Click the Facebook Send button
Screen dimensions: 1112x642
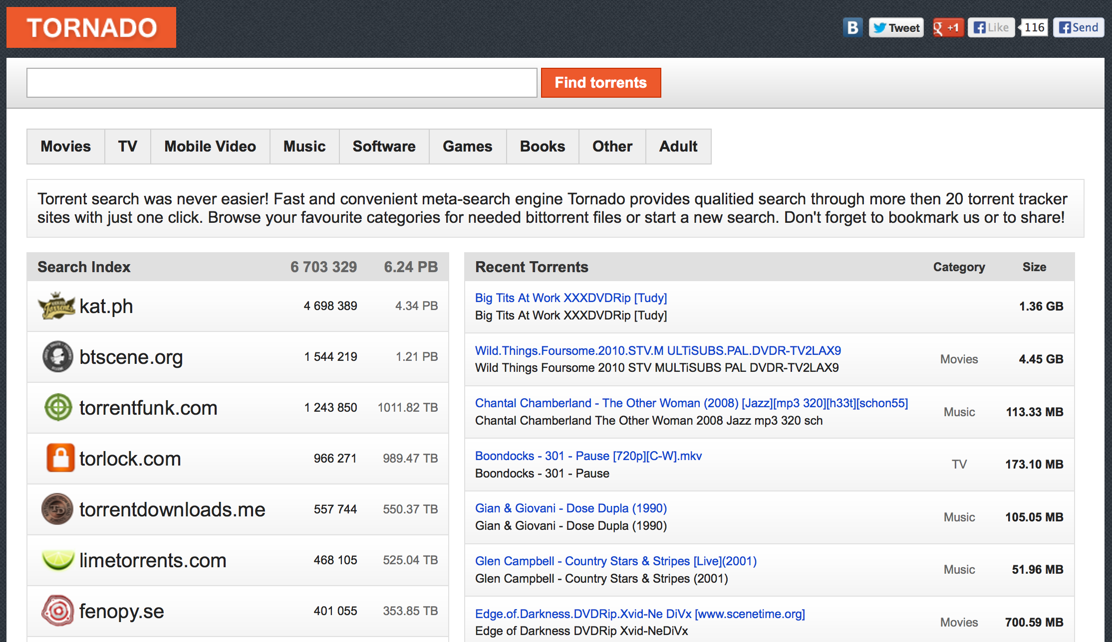click(x=1079, y=27)
